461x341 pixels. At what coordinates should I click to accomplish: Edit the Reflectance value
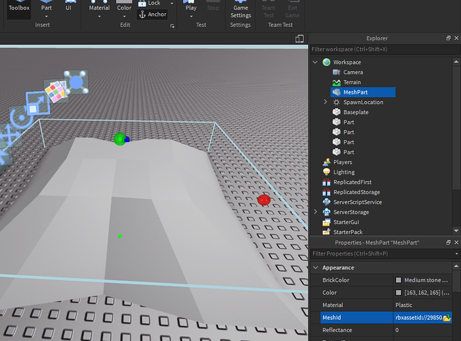pos(423,330)
